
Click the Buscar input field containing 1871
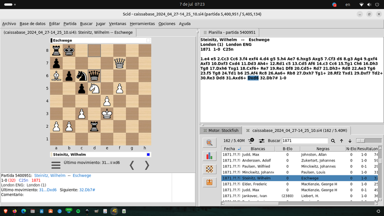304,140
